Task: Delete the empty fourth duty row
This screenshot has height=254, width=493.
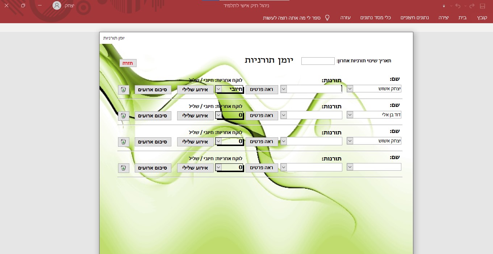Action: (x=124, y=168)
